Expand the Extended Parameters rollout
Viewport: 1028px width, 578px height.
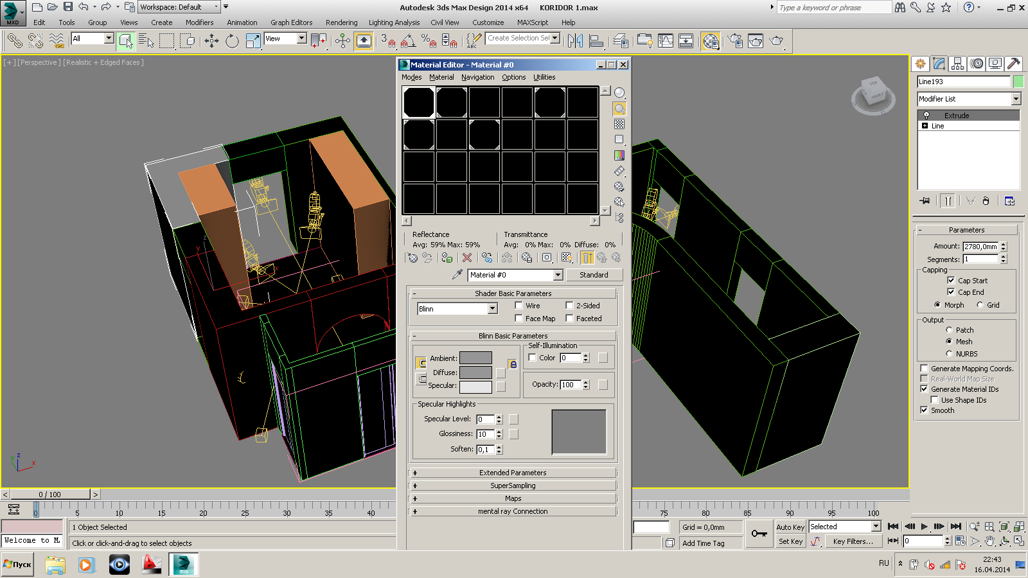513,473
